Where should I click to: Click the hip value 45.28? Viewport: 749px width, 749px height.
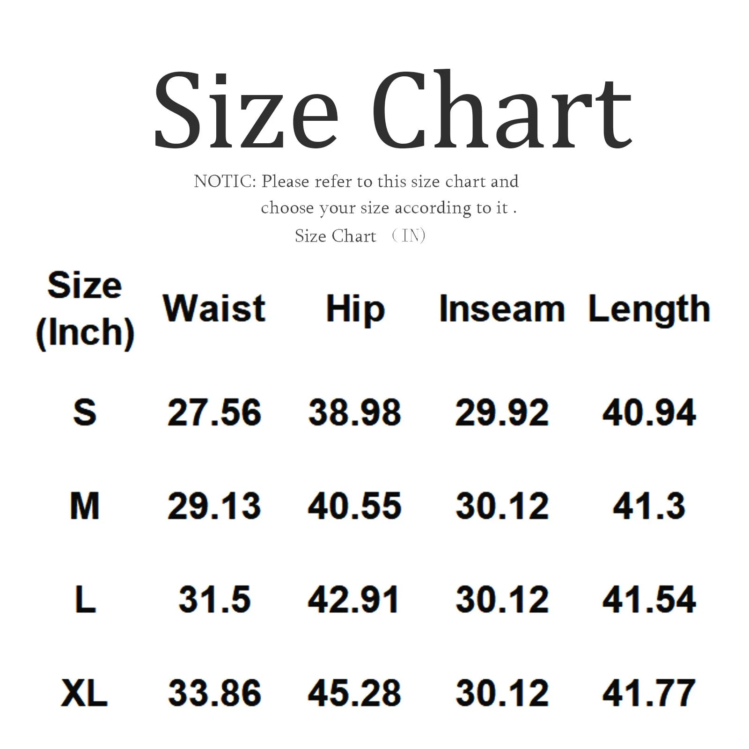coord(354,693)
